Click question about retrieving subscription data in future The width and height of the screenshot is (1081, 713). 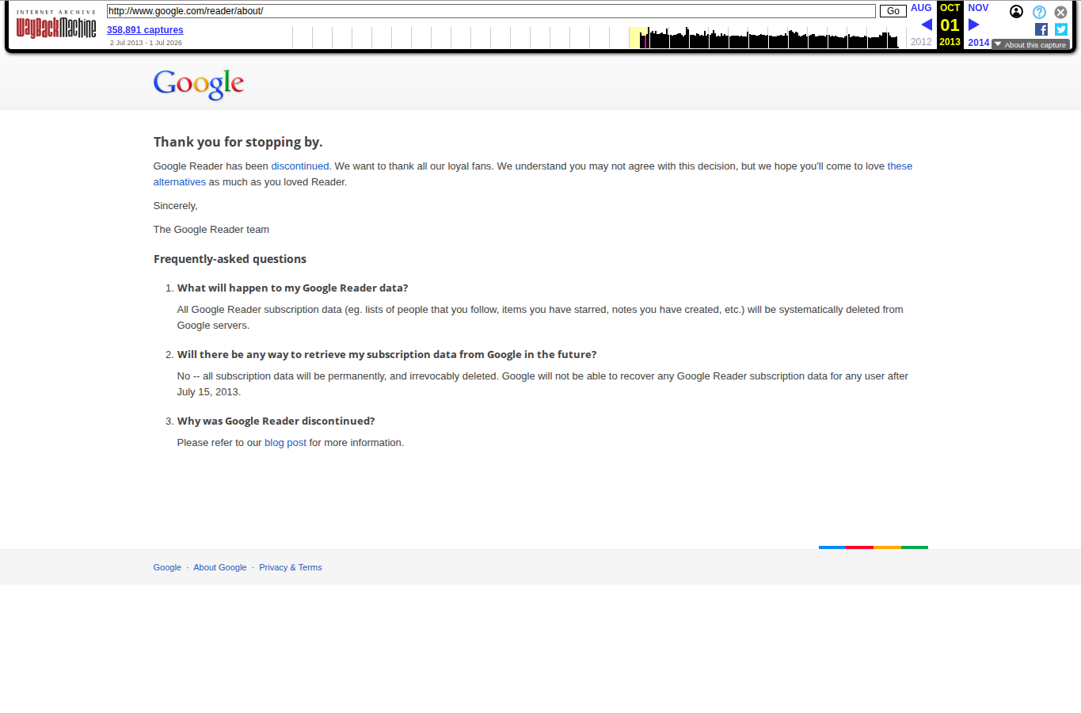click(387, 355)
